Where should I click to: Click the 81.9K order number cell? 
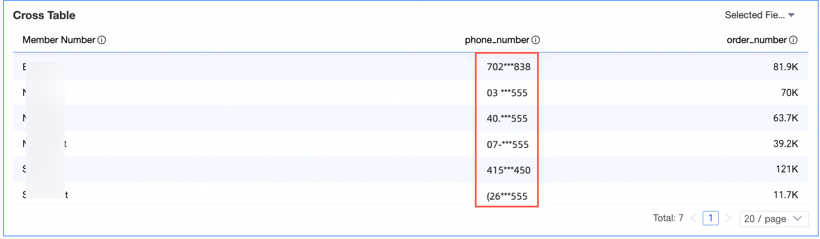pos(786,67)
